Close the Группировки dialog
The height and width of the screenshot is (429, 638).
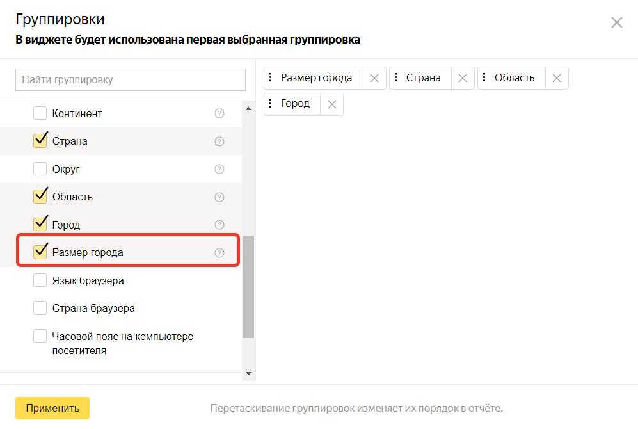[x=616, y=22]
